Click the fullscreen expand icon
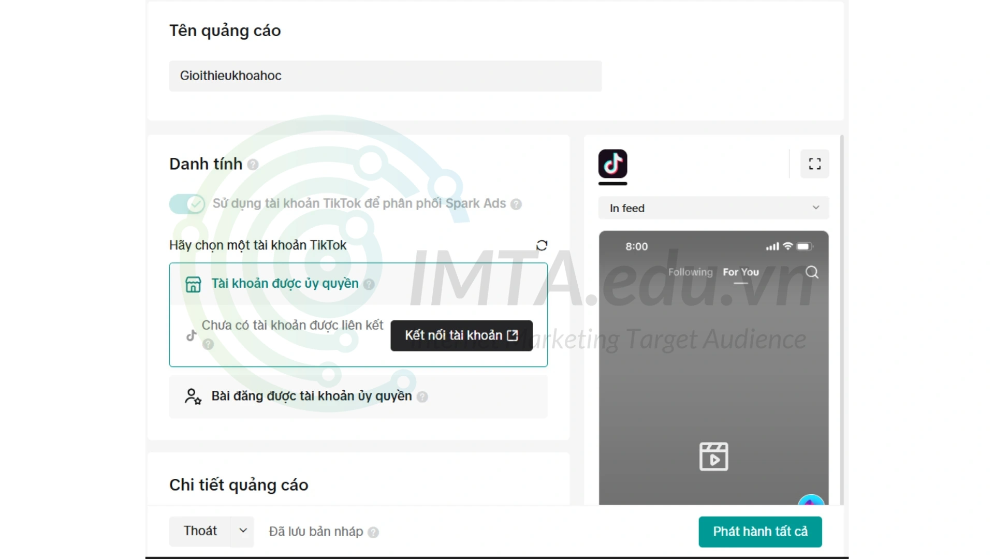 pos(814,164)
